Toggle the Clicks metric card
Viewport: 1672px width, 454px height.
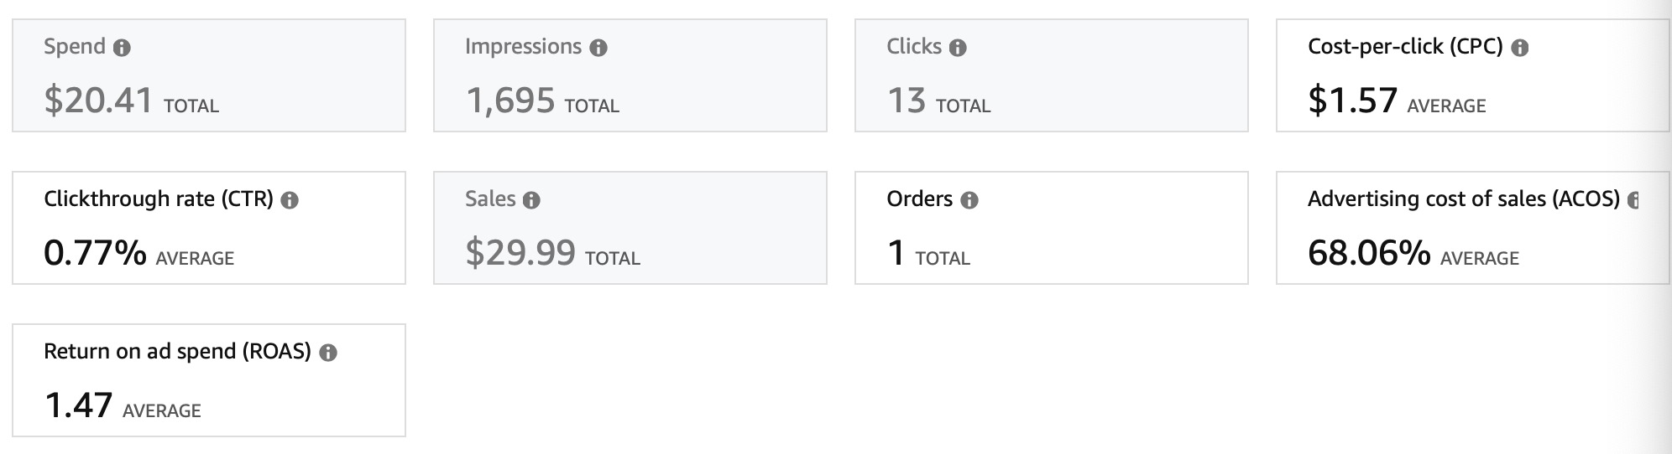(1052, 75)
